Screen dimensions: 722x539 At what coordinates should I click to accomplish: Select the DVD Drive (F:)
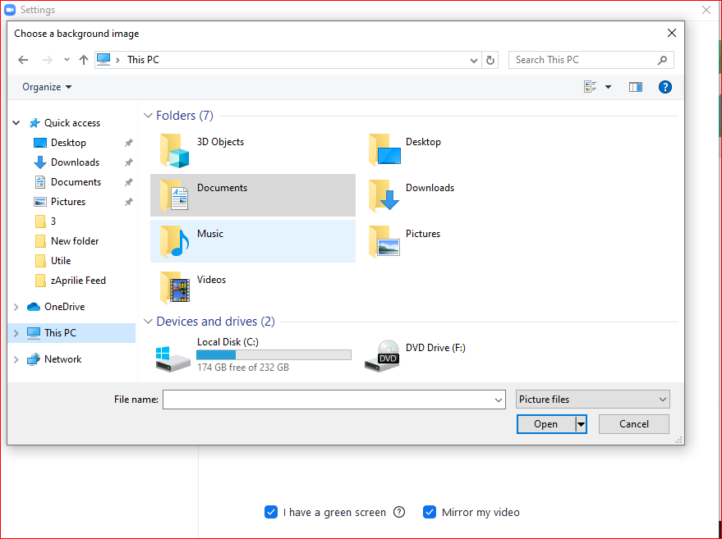(x=435, y=348)
